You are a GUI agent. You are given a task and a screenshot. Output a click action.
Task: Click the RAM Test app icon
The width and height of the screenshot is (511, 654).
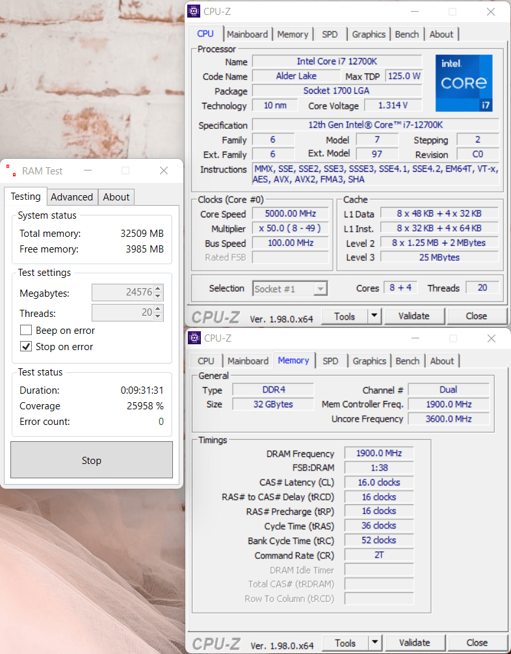11,170
